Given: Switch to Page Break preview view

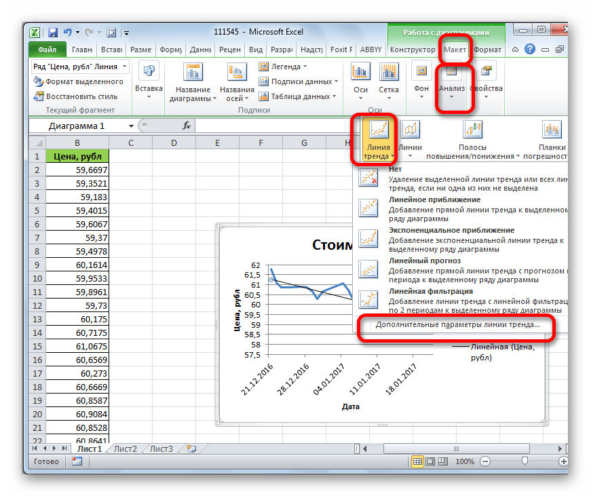Looking at the screenshot, I should coord(442,461).
